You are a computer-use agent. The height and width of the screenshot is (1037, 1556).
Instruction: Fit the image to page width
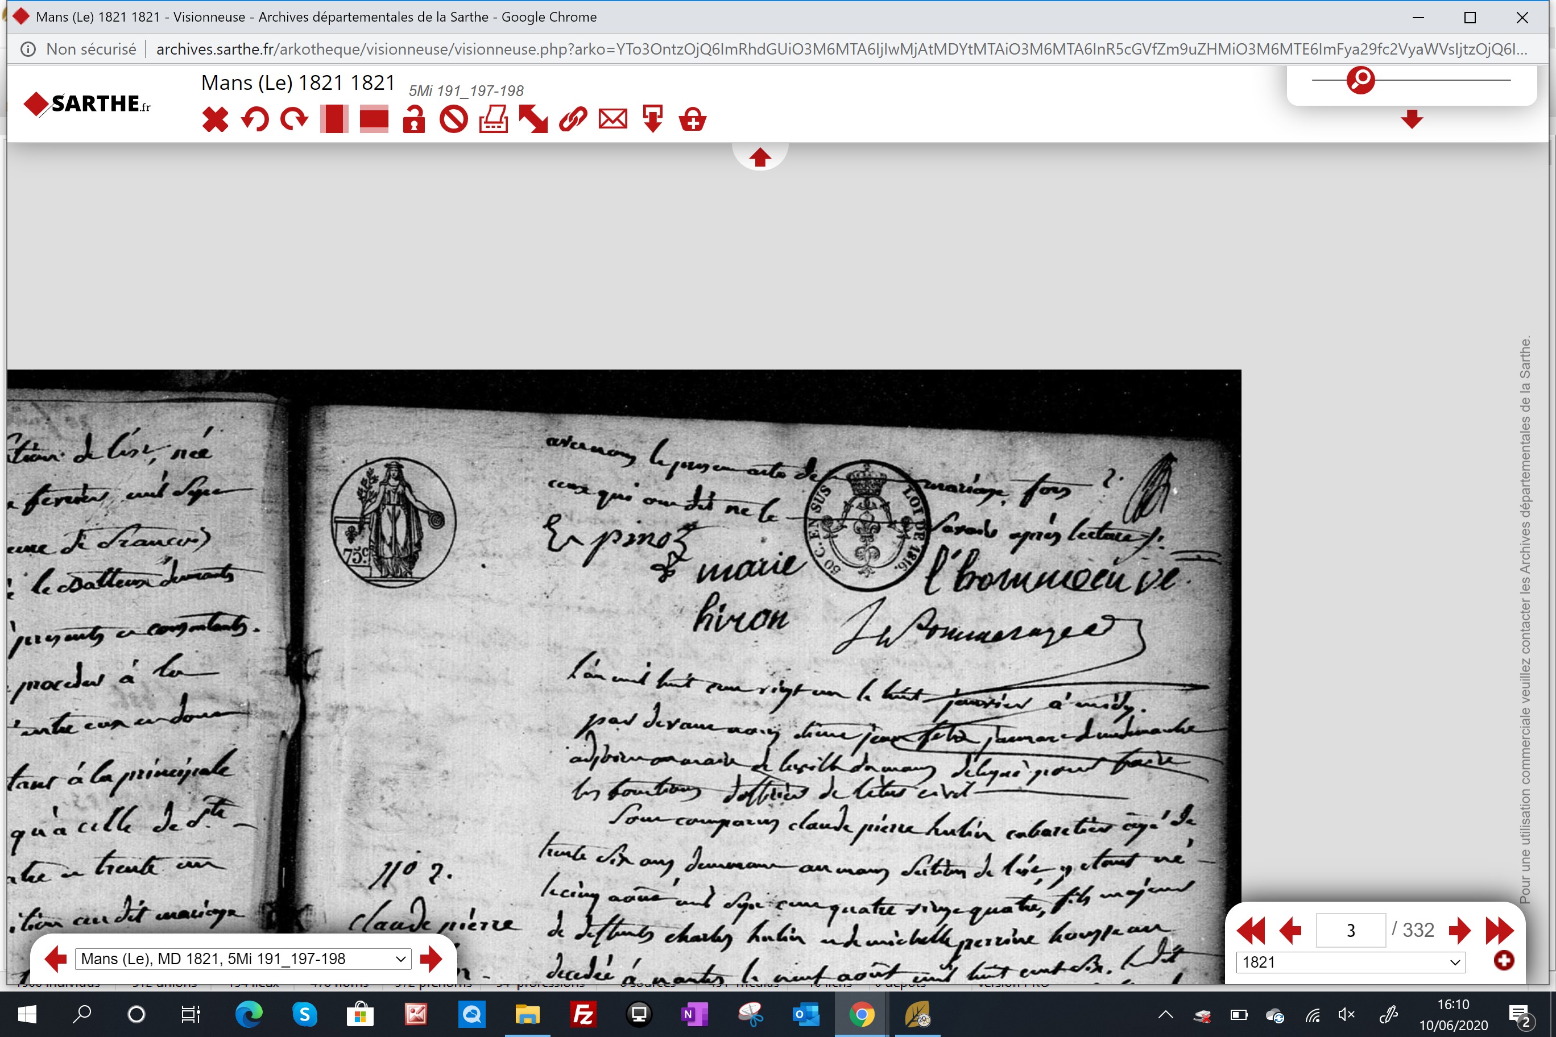point(374,120)
